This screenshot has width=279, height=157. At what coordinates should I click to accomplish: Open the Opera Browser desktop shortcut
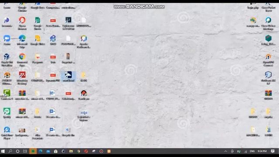tap(22, 23)
